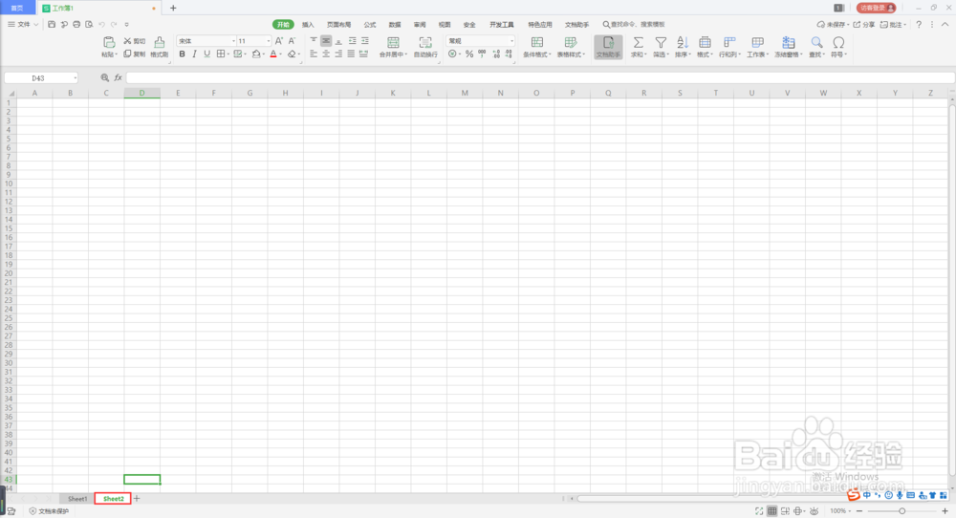Click the red font color A swatch
The width and height of the screenshot is (956, 518).
pyautogui.click(x=273, y=54)
